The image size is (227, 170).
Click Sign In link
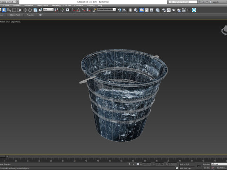pyautogui.click(x=215, y=2)
